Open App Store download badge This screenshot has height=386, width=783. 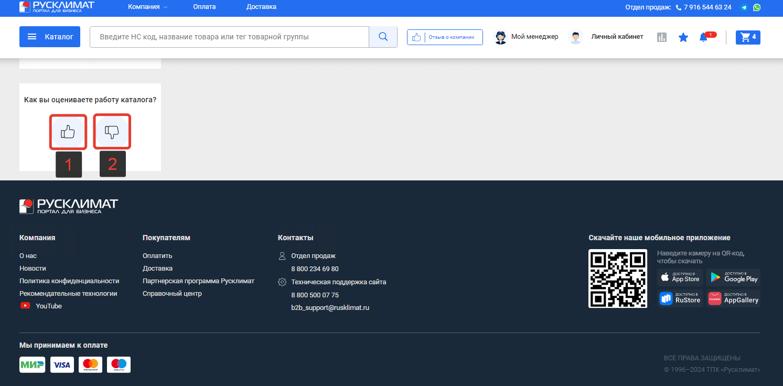[680, 277]
